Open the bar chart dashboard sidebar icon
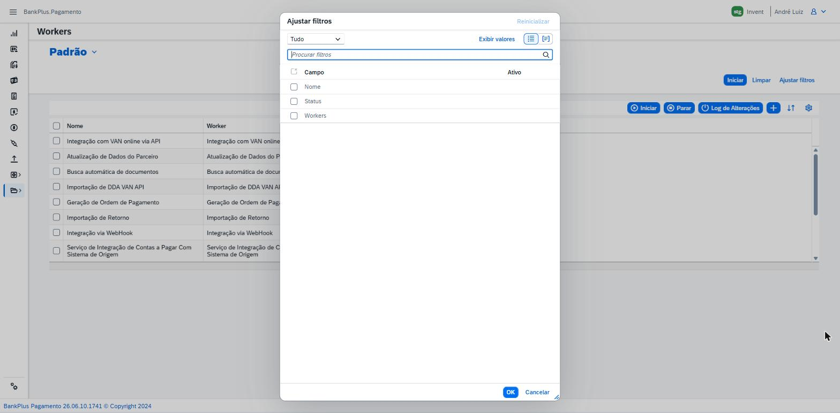 tap(14, 33)
